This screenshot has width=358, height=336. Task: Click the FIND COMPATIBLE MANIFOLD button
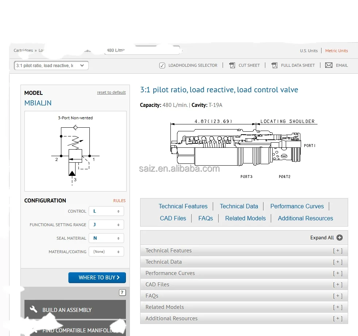(x=75, y=329)
